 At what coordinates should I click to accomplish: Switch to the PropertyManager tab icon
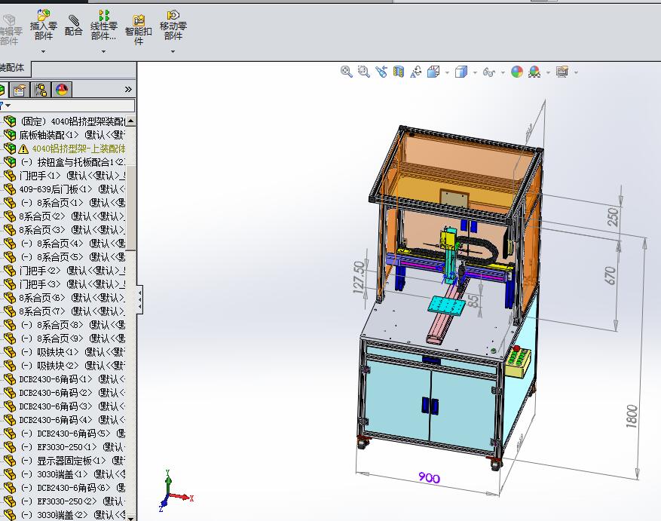20,90
